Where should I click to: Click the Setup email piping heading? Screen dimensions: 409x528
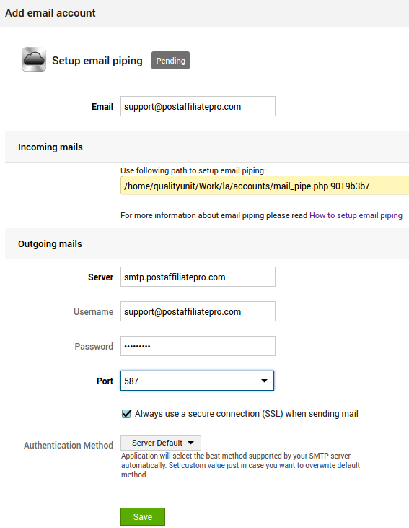click(x=97, y=61)
